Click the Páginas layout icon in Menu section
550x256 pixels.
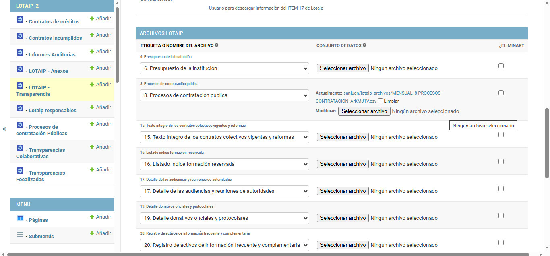tap(20, 218)
